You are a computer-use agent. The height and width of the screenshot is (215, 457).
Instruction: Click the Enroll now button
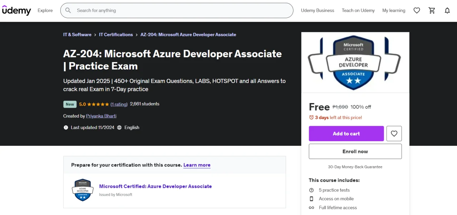pos(355,151)
